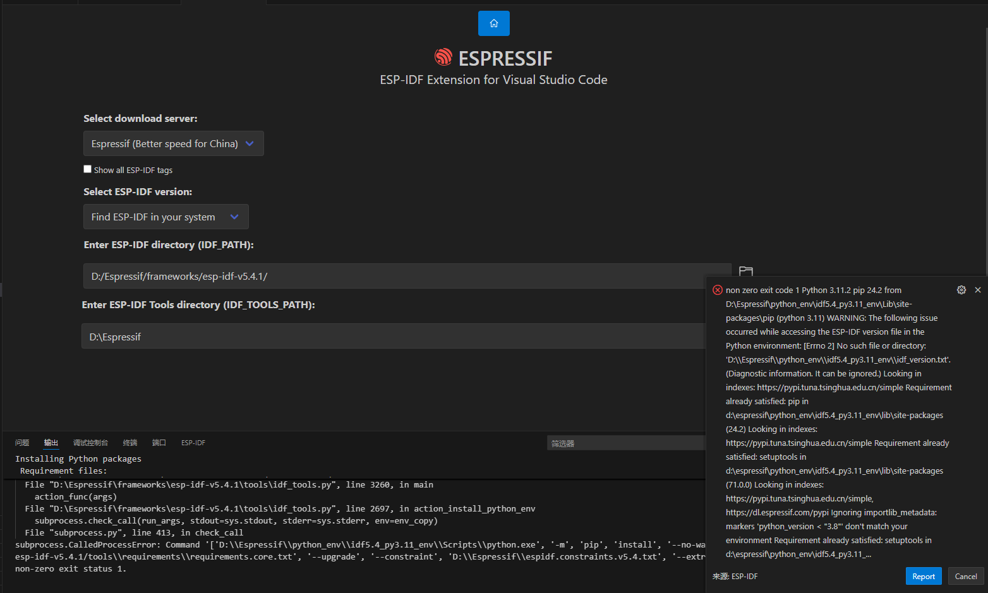
Task: Open folder browser for IDF_PATH
Action: [746, 272]
